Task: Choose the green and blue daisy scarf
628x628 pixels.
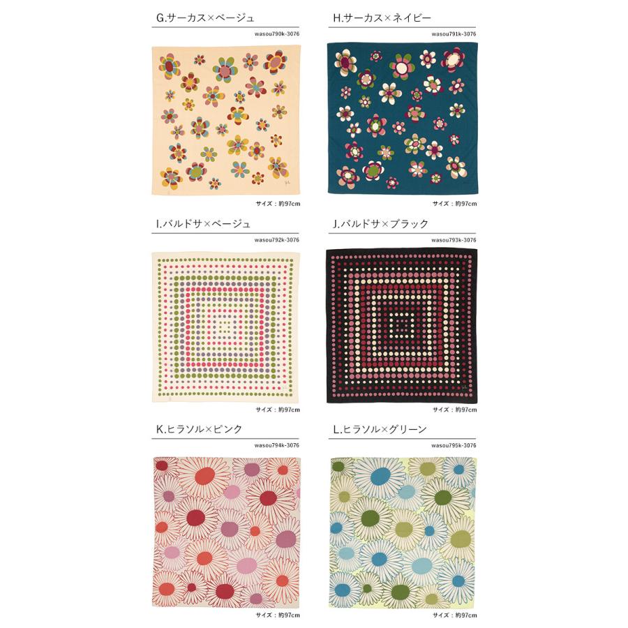Action: (403, 532)
